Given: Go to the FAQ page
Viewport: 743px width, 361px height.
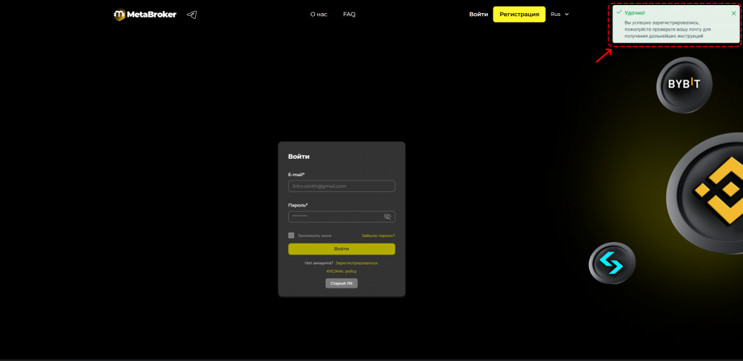Looking at the screenshot, I should point(349,14).
